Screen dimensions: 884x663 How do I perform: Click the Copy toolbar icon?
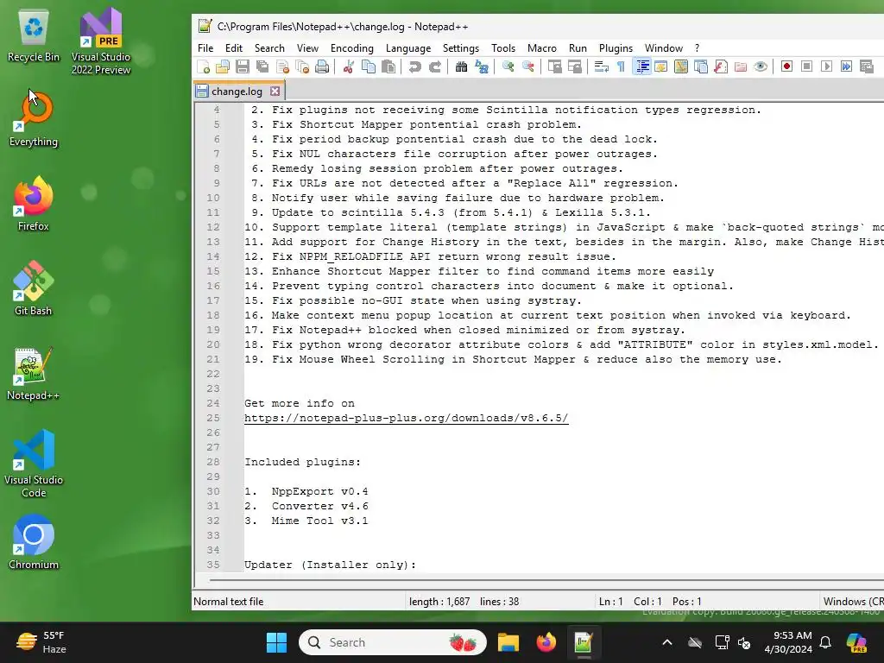click(x=368, y=67)
